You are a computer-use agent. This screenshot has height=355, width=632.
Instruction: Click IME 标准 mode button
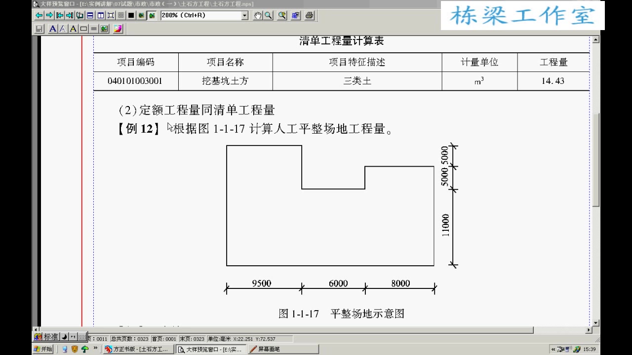click(51, 337)
